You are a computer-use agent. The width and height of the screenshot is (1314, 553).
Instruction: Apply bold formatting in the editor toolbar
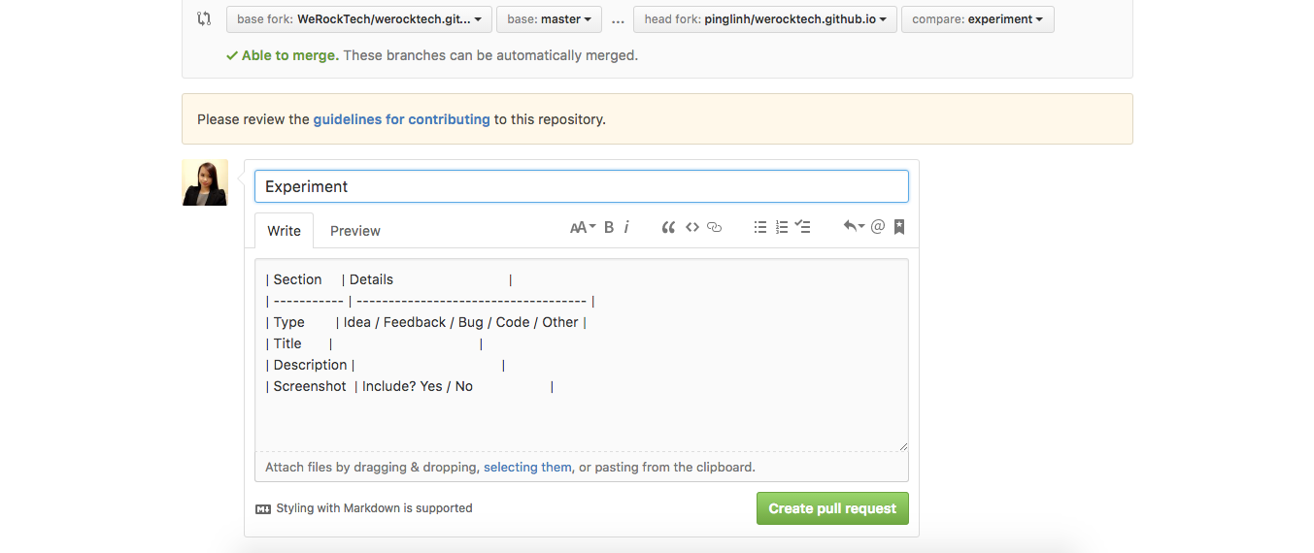tap(609, 227)
